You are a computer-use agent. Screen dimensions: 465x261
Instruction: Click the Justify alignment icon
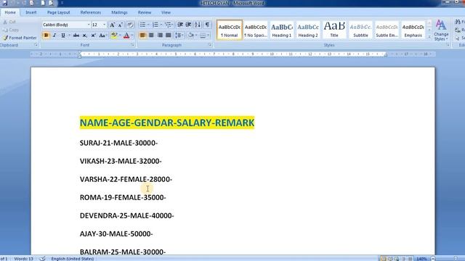coord(169,36)
